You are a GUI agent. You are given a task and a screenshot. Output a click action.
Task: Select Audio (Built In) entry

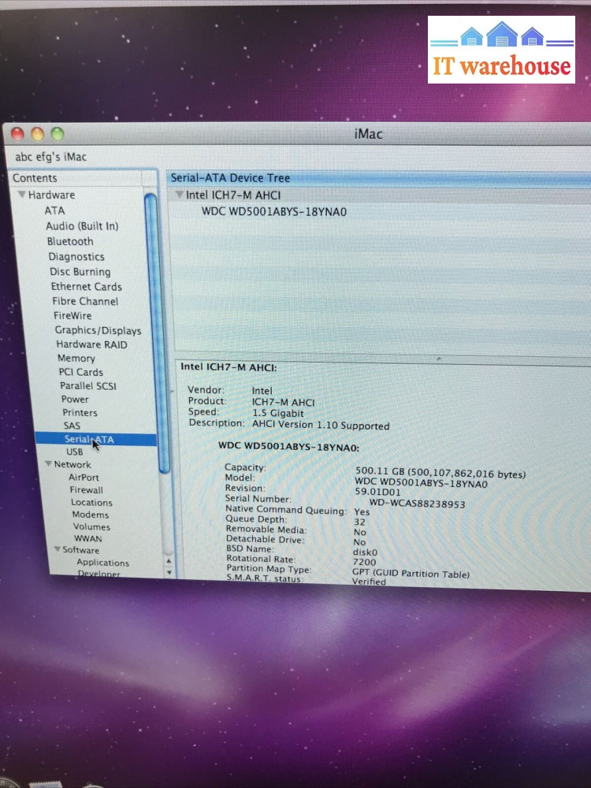pyautogui.click(x=82, y=226)
